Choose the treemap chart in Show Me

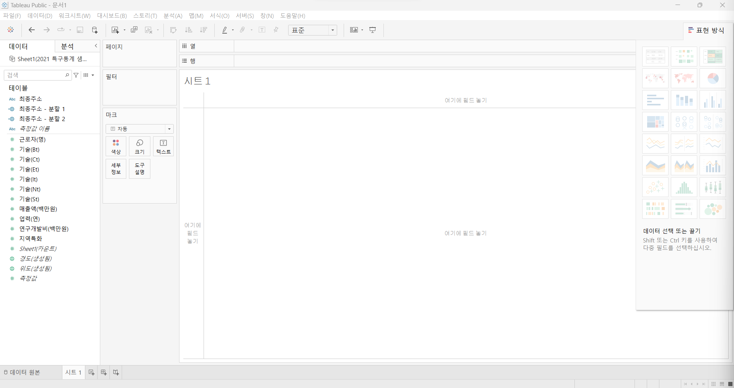(655, 122)
